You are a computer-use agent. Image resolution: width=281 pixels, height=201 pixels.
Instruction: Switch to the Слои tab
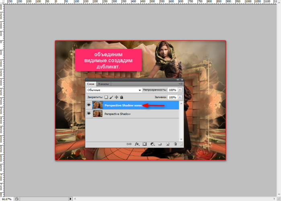(x=91, y=84)
